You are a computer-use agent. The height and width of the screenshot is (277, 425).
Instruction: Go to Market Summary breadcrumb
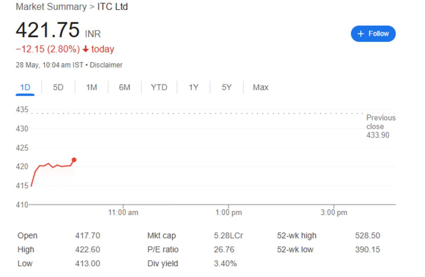[x=51, y=6]
